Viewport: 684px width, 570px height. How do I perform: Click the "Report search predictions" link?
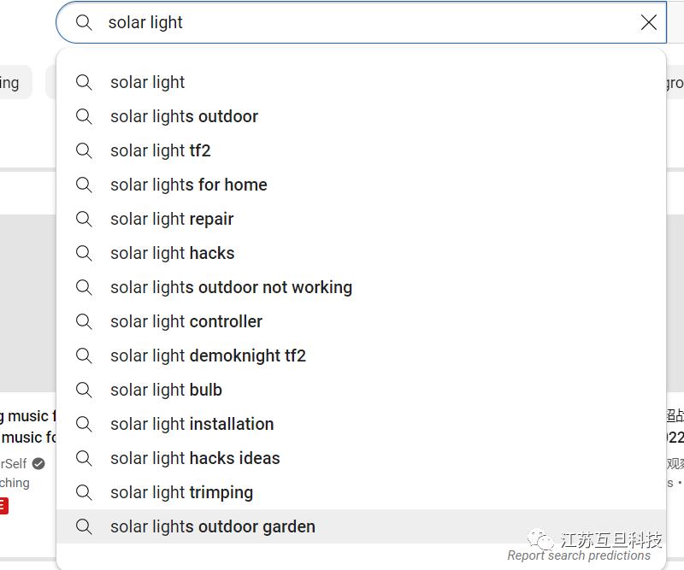pos(579,555)
